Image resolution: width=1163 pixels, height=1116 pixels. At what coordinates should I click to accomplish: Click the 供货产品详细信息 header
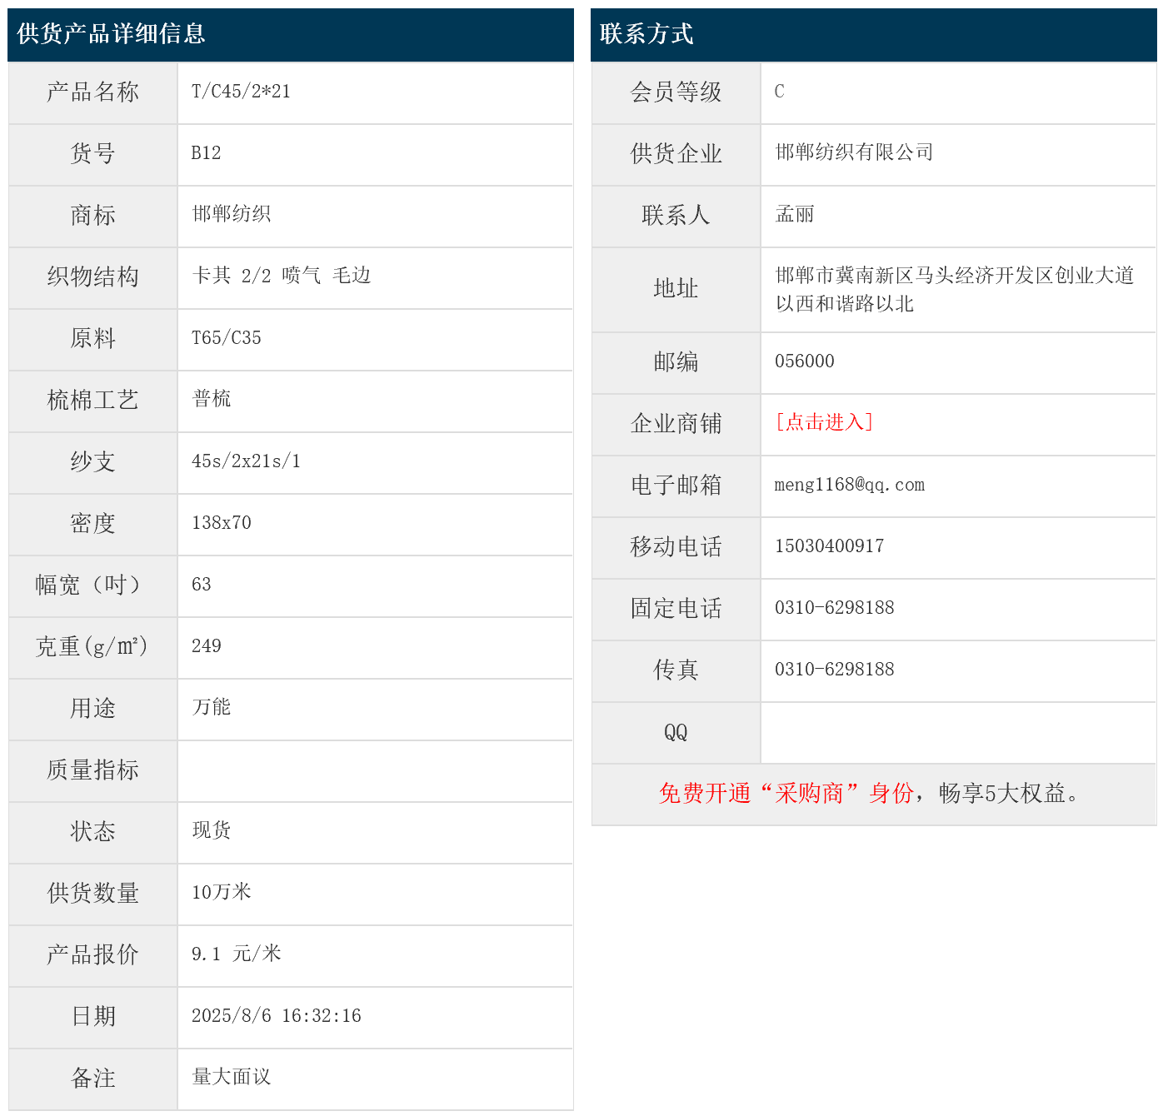coord(111,34)
